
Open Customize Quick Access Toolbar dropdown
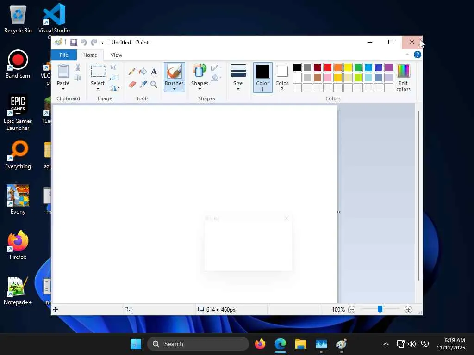point(102,43)
